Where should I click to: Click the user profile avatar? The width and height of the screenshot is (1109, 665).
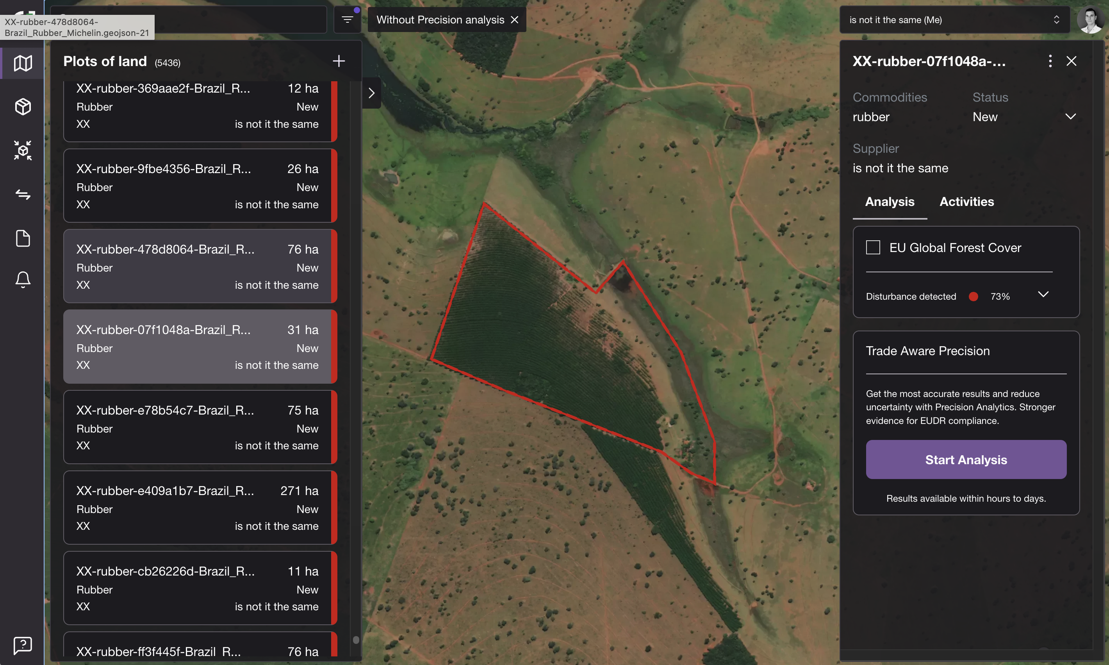(x=1090, y=20)
